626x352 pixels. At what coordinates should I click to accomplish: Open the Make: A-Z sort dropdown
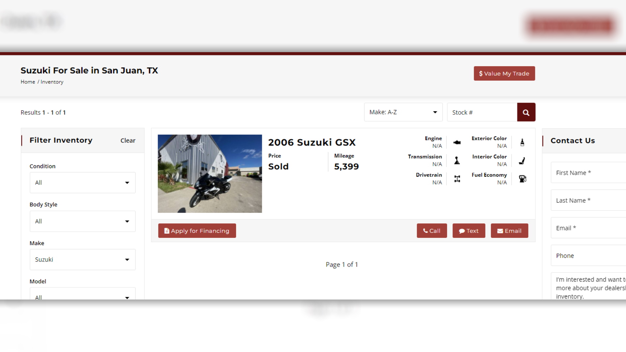click(x=403, y=112)
